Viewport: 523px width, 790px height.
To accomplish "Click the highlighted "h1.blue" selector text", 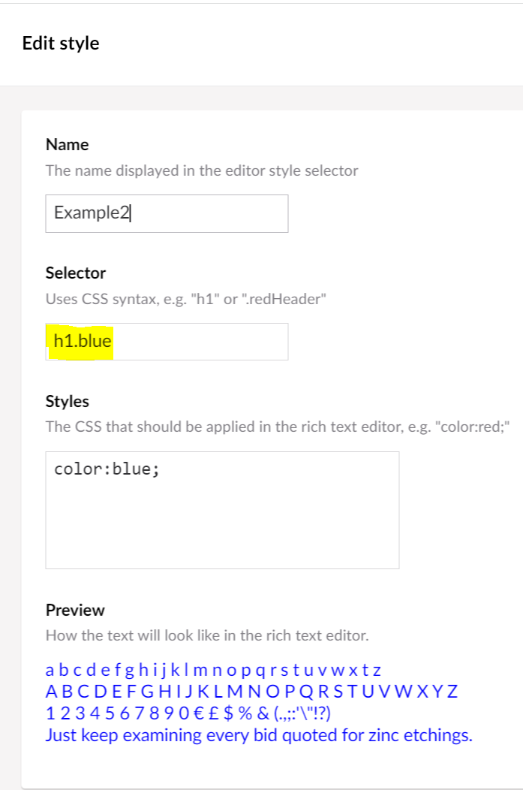I will point(83,341).
